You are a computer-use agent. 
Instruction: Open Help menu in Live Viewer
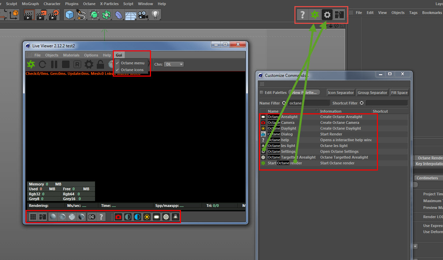point(107,55)
